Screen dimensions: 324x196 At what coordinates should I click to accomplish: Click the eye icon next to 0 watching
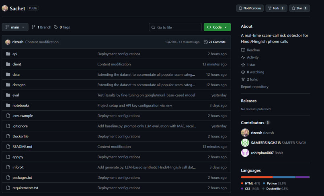(243, 72)
